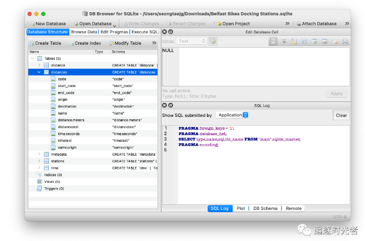This screenshot has width=365, height=241.
Task: Toggle word wrap page icon in cell editor
Action: pyautogui.click(x=273, y=42)
